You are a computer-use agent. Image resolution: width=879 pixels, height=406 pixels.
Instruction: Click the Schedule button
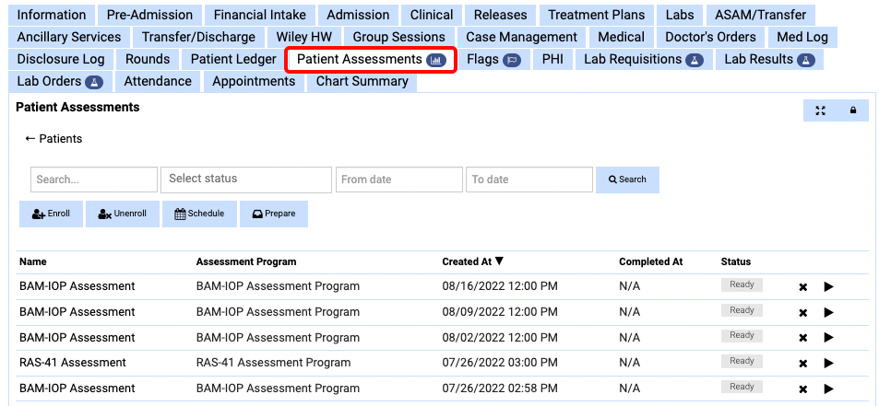click(x=199, y=214)
